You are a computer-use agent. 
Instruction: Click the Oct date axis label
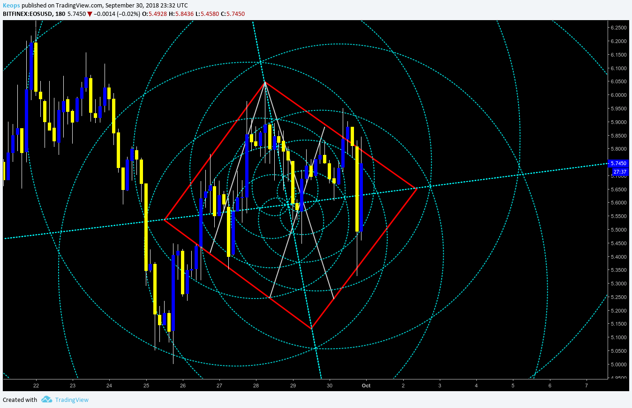pyautogui.click(x=366, y=386)
